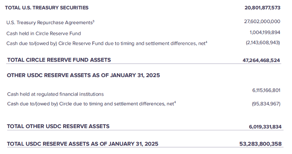The width and height of the screenshot is (292, 154).
Task: Click Cash held at regulated financial institutions label
Action: tap(55, 94)
